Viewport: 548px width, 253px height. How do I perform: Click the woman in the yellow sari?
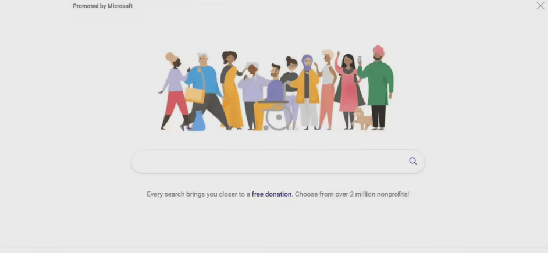coord(231,90)
